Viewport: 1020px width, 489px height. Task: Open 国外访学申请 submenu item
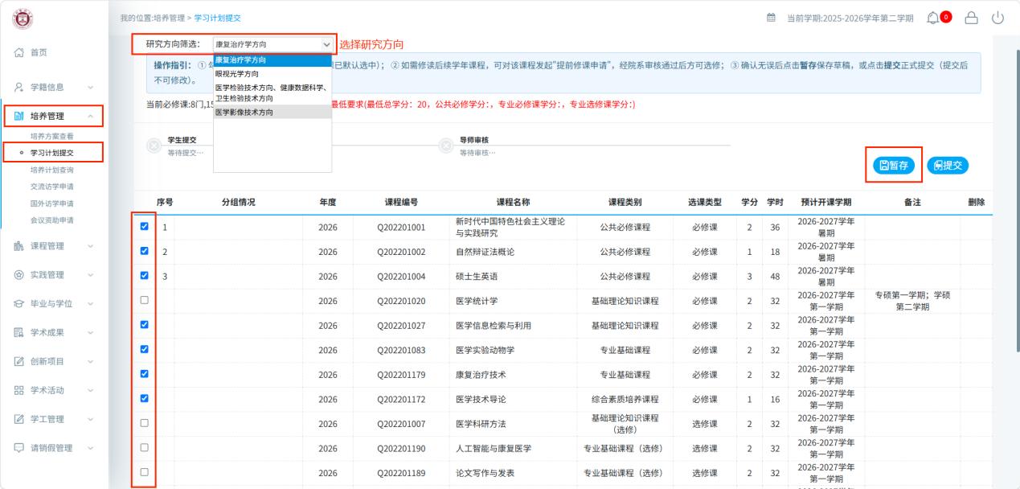pos(51,203)
